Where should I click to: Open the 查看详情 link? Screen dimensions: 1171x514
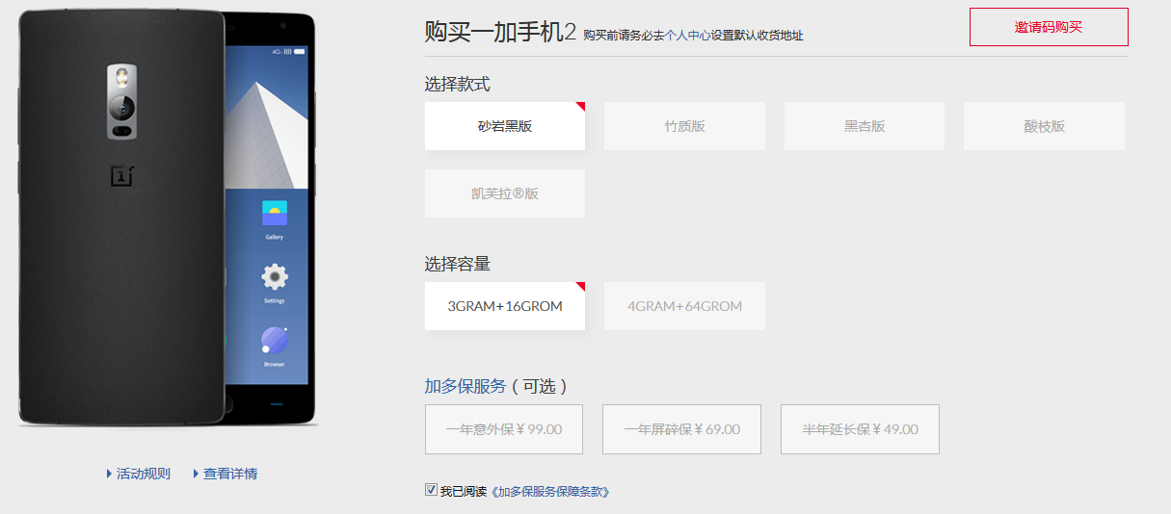(x=229, y=474)
